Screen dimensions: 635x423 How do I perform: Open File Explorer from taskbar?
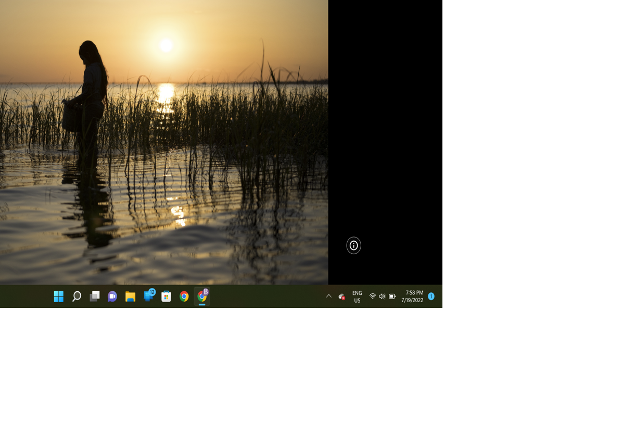pos(130,296)
